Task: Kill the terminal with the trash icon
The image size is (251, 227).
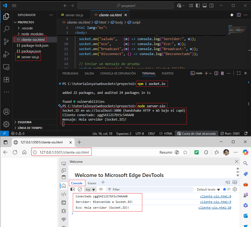Action: coord(222,73)
